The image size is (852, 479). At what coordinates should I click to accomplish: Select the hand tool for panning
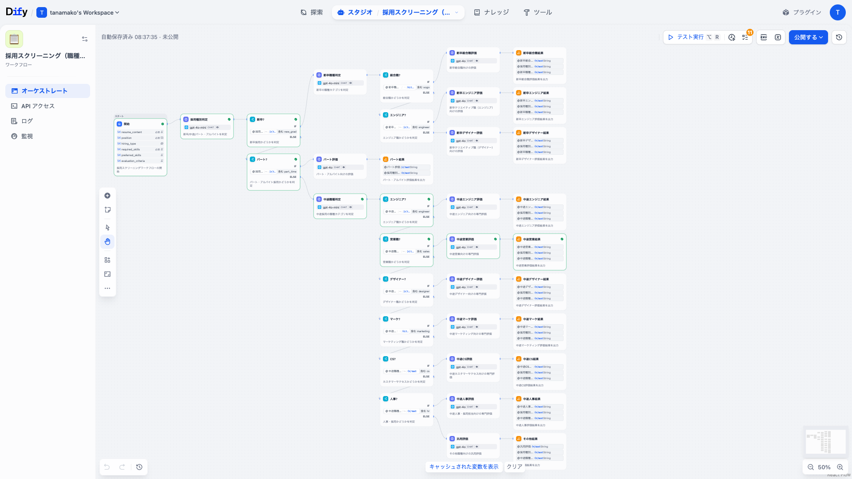click(x=107, y=241)
